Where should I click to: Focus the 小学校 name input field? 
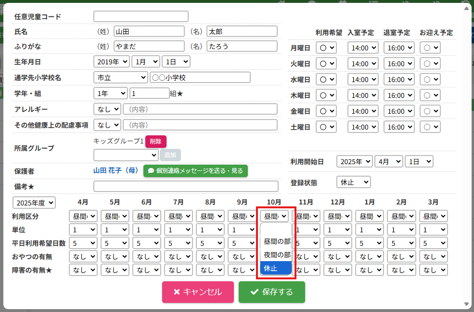pos(200,77)
